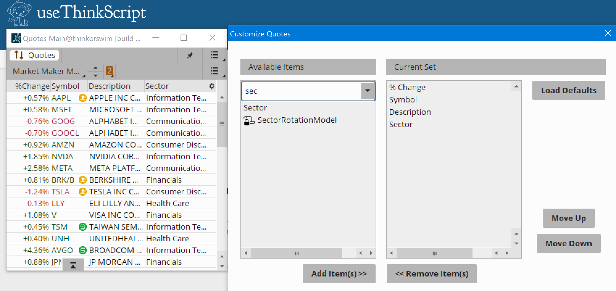The height and width of the screenshot is (291, 616).
Task: Click +4.36% change value for AVGO
Action: [x=36, y=250]
